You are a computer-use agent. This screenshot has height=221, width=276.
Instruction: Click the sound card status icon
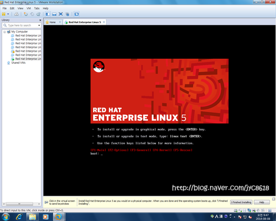[258, 211]
